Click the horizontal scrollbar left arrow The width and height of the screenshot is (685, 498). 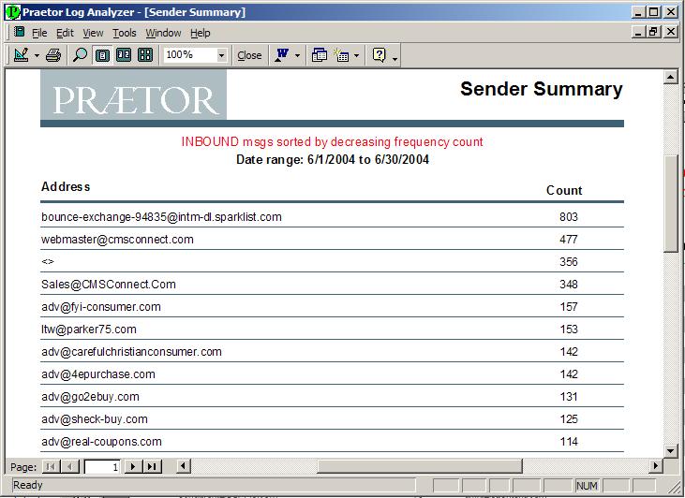pos(184,466)
